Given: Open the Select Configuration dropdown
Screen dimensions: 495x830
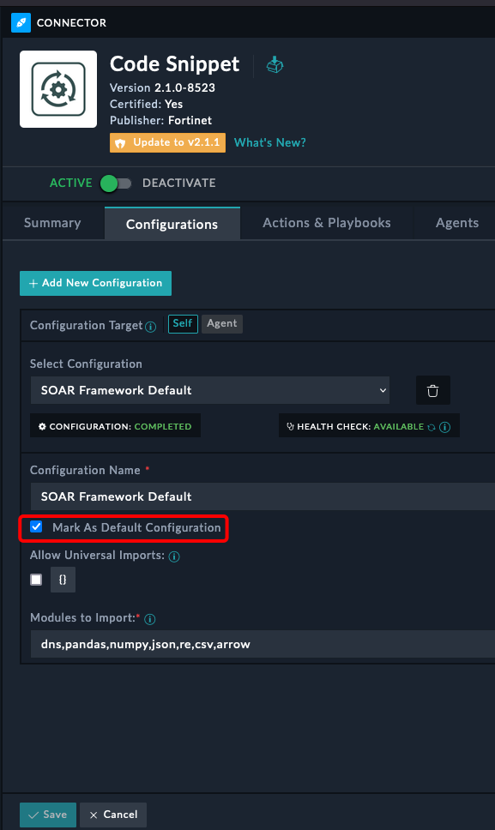Looking at the screenshot, I should (x=210, y=390).
